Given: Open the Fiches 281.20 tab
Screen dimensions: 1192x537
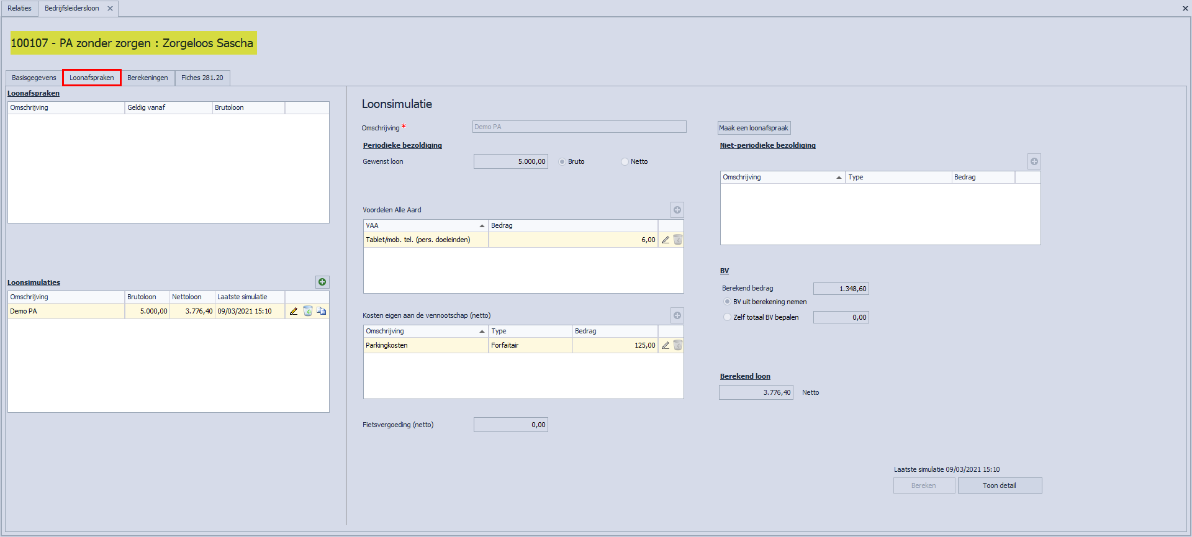Looking at the screenshot, I should [202, 78].
